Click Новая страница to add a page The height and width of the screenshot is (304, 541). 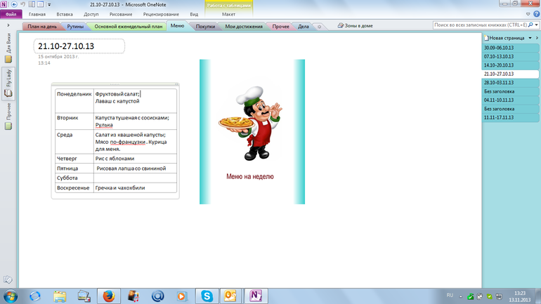pos(505,37)
